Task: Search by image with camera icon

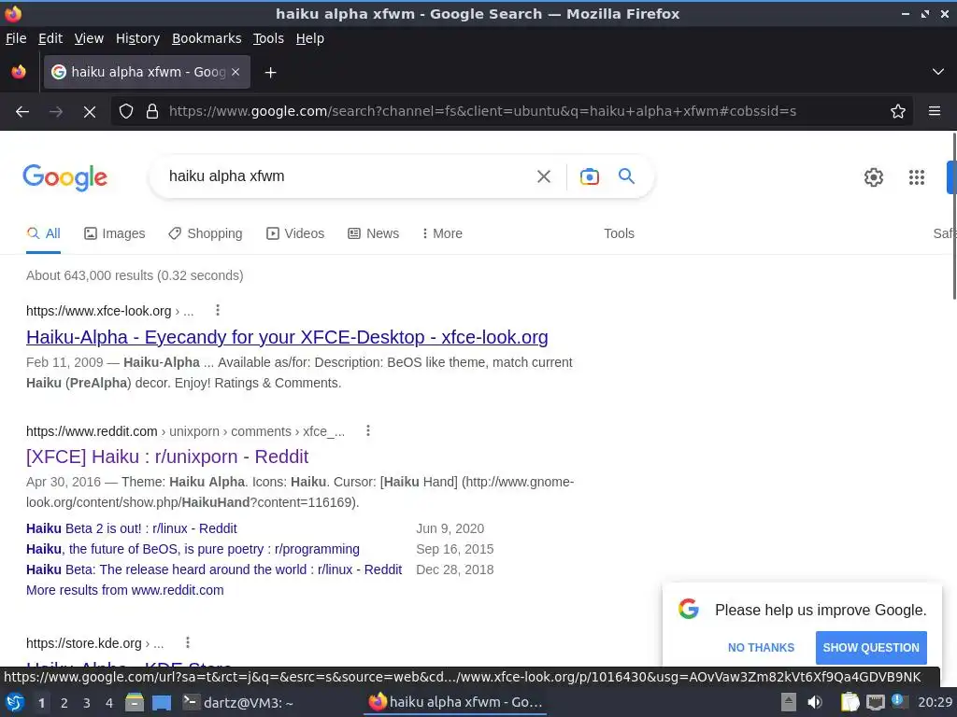Action: pos(590,176)
